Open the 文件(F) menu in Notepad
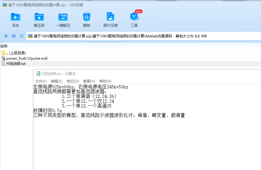The image size is (261, 170). pyautogui.click(x=41, y=81)
